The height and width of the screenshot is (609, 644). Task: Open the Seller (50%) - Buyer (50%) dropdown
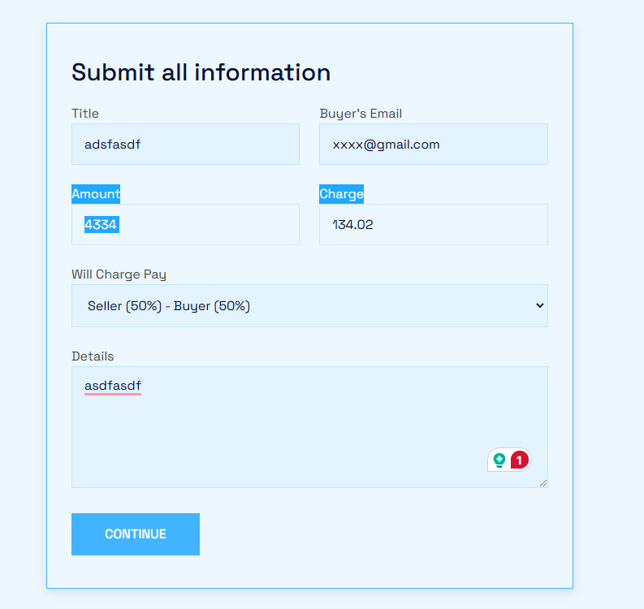309,306
